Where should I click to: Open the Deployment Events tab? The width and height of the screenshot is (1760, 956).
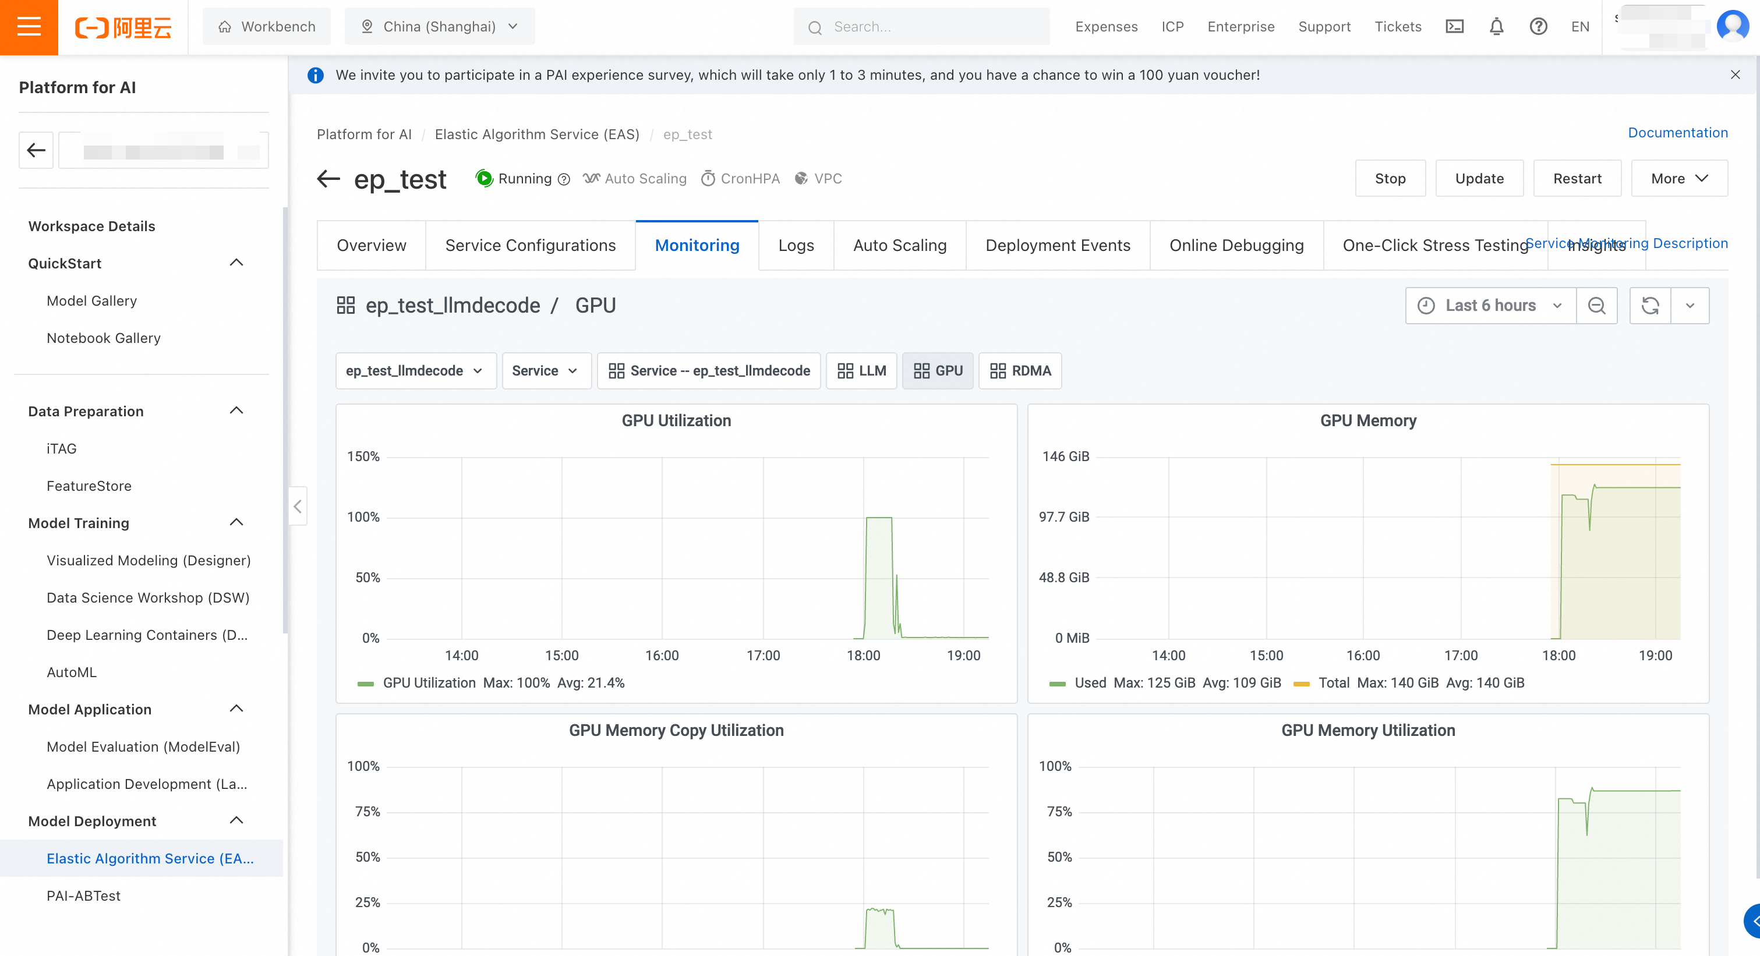[x=1057, y=245]
